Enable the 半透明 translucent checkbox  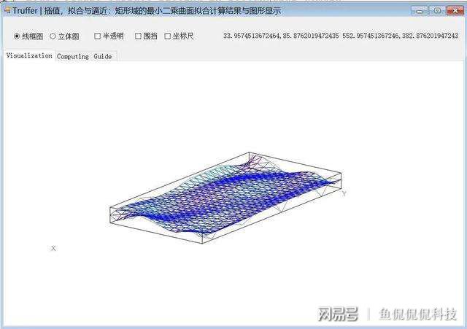click(x=97, y=36)
